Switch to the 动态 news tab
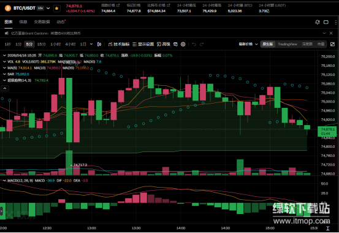The height and width of the screenshot is (233, 339). point(61,22)
